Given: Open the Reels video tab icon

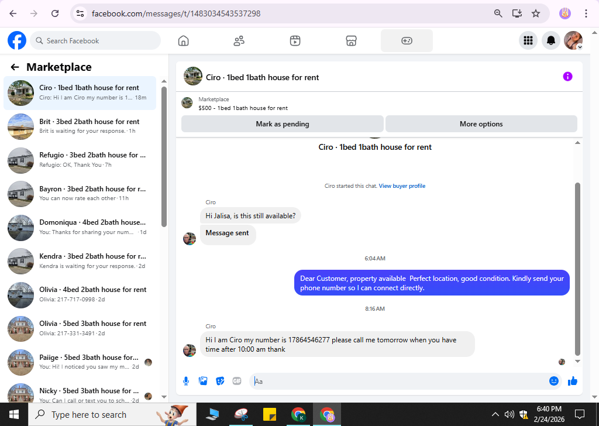Looking at the screenshot, I should (x=295, y=40).
